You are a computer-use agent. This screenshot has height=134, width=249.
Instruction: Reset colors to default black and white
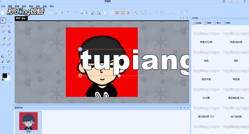[x=3, y=80]
